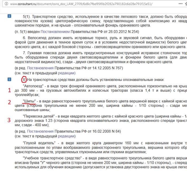Image resolution: width=187 pixels, height=171 pixels.
Task: Click the red annotation number 1
Action: point(10,90)
